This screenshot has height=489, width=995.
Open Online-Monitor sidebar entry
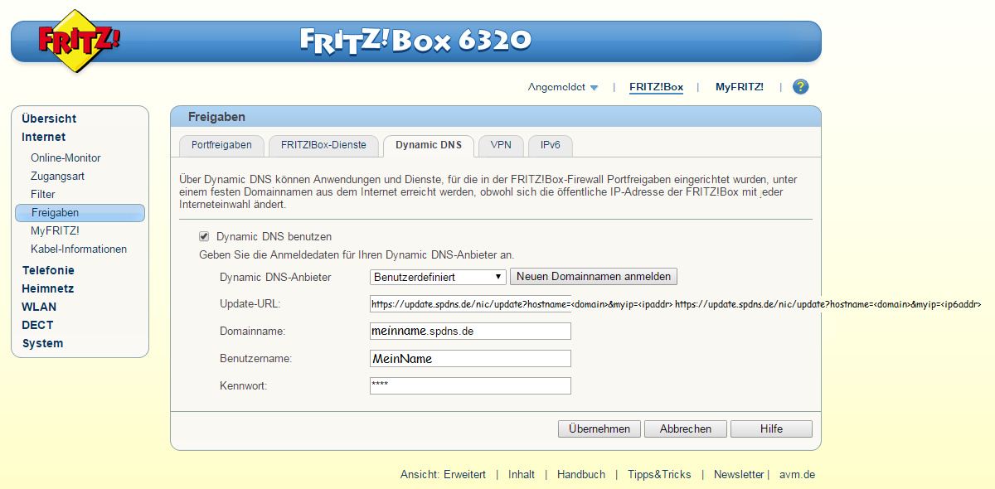pos(66,157)
